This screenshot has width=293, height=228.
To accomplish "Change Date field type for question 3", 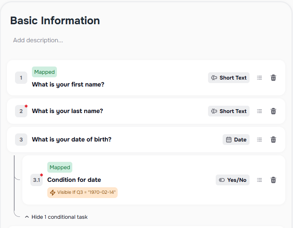I will pos(236,140).
